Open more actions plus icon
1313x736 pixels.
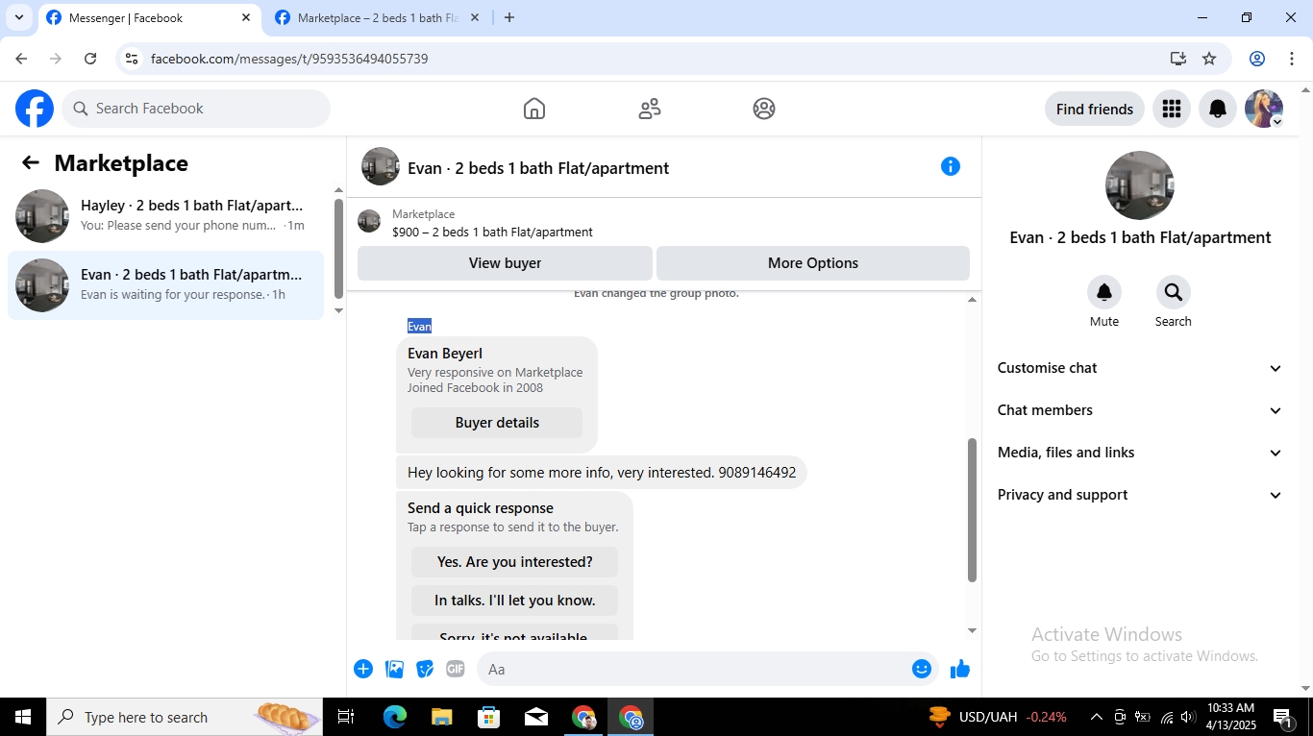[363, 669]
